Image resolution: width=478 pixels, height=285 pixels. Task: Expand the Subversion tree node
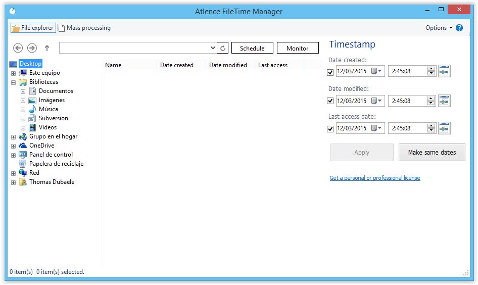point(23,119)
